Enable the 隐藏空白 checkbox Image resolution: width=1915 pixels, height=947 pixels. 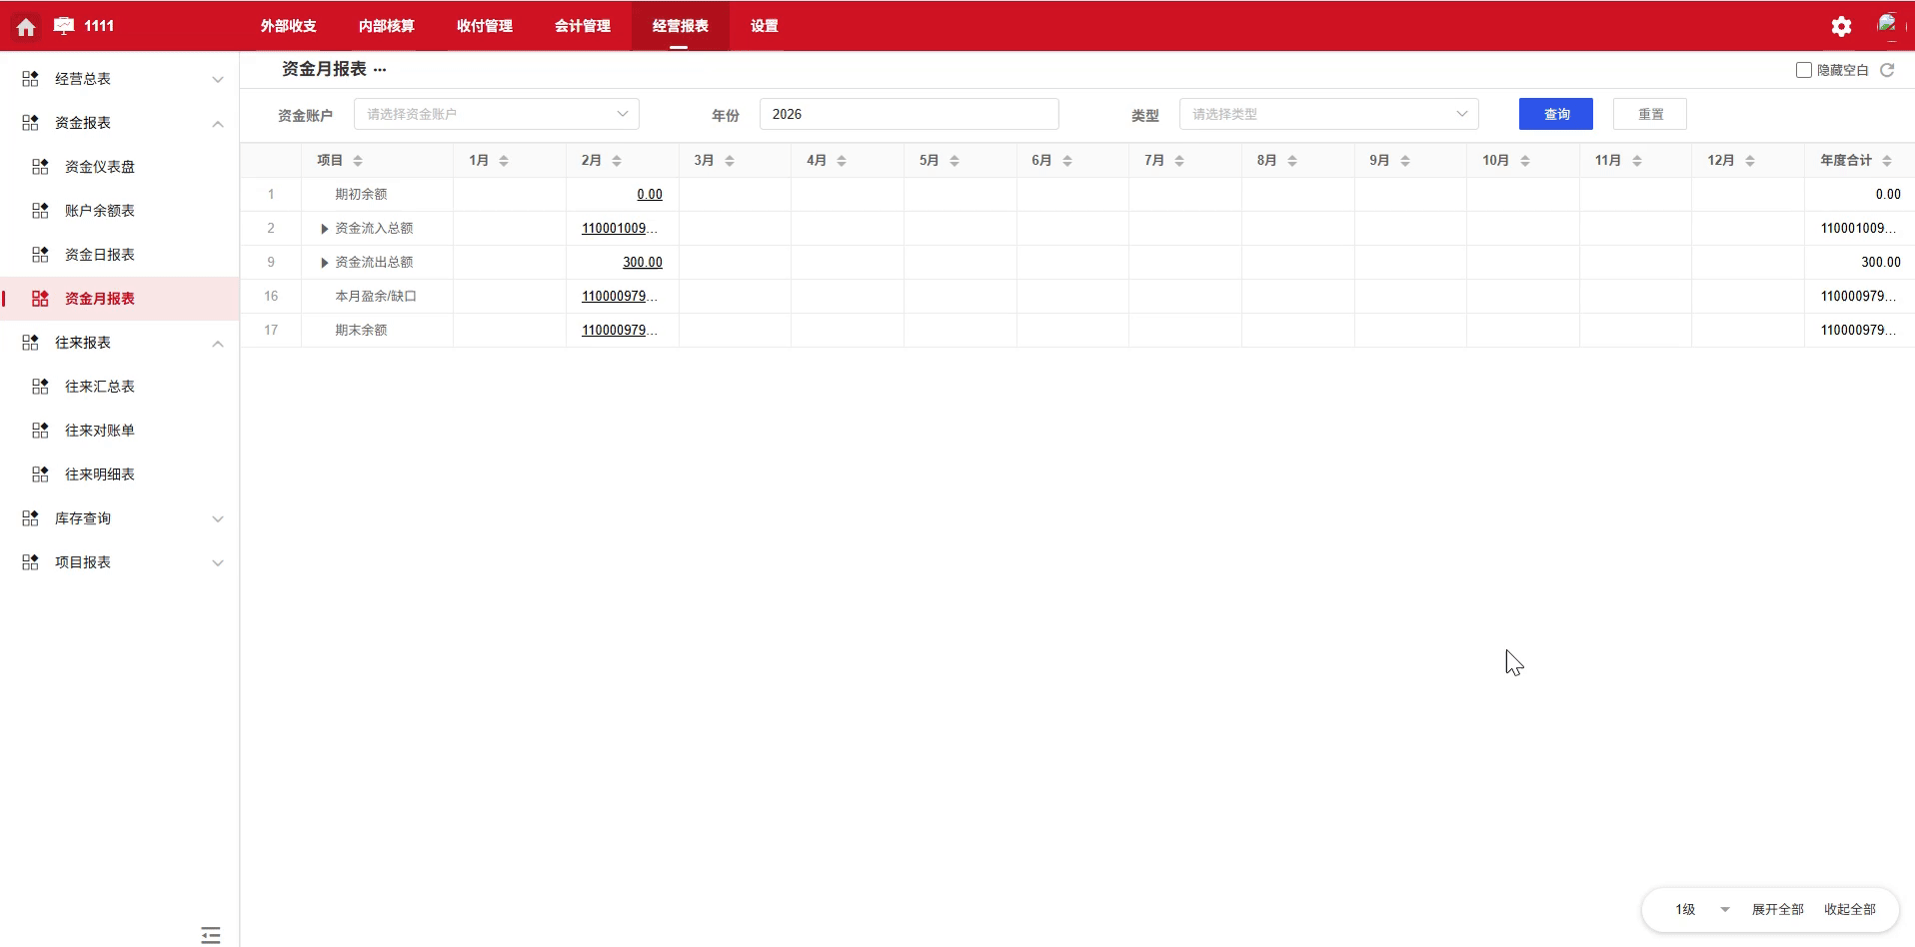pyautogui.click(x=1803, y=70)
